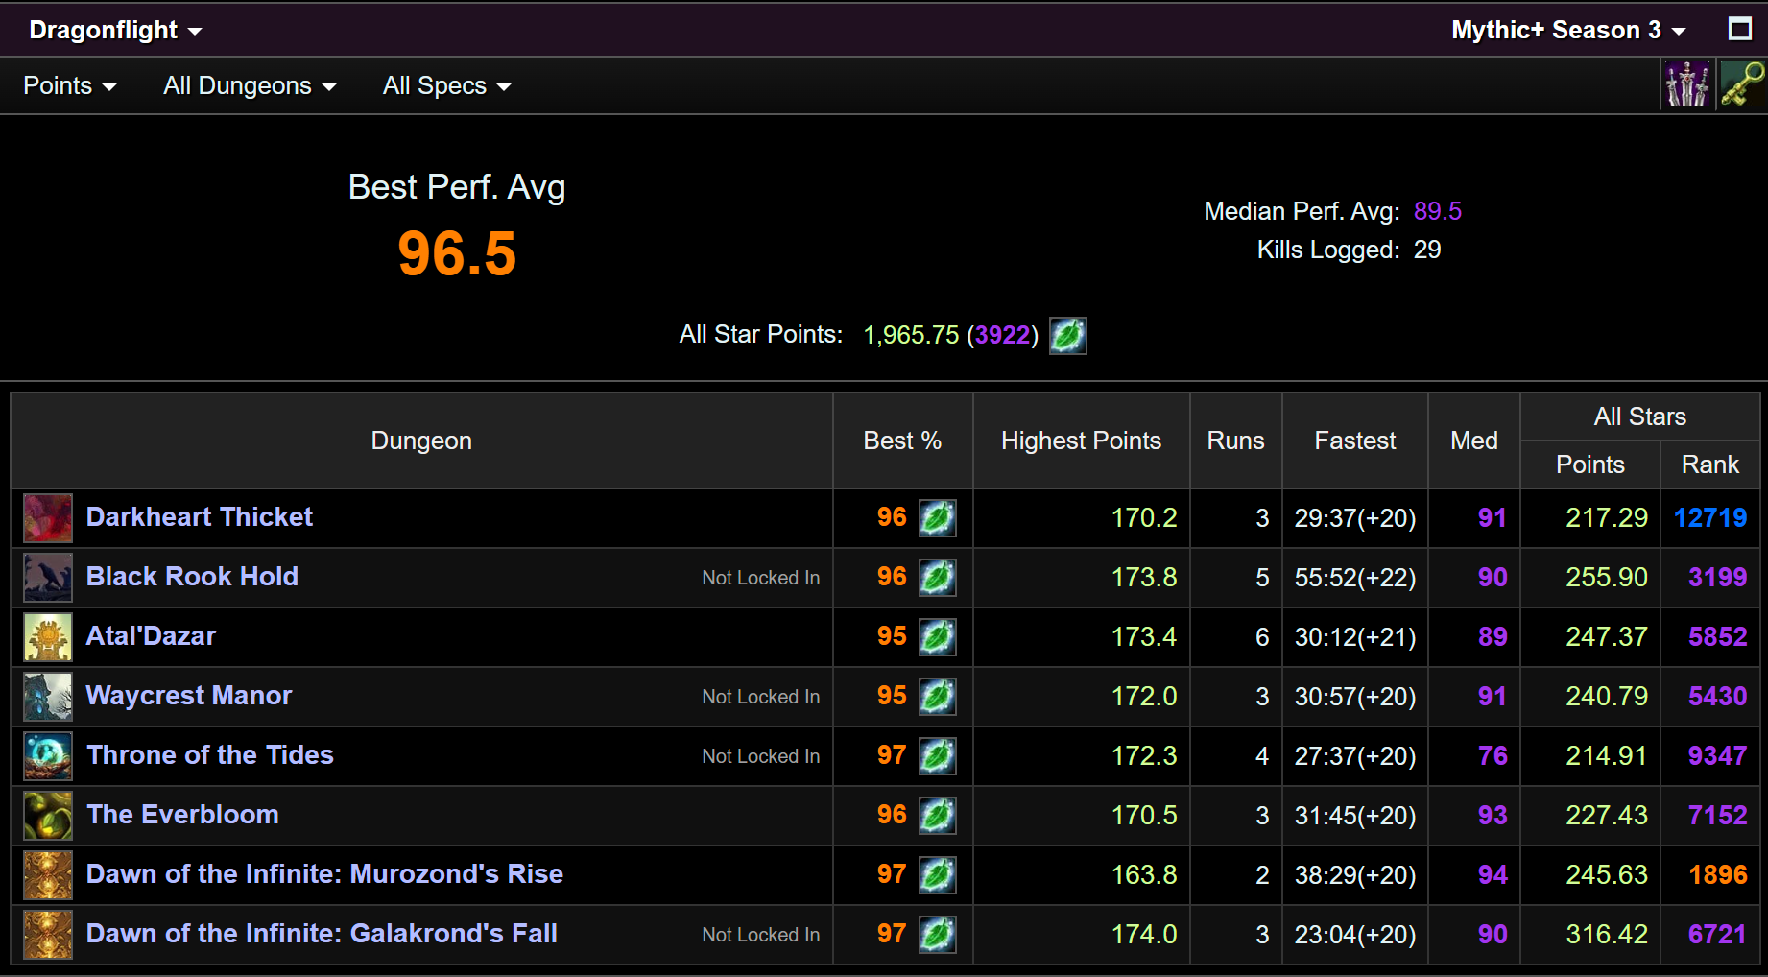Open Black Rook Hold dungeon icon
The image size is (1768, 977).
[x=48, y=578]
